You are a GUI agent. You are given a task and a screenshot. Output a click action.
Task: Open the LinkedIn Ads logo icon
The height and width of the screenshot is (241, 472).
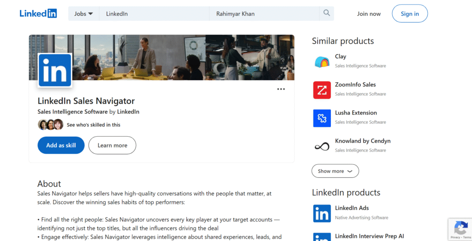pos(322,213)
